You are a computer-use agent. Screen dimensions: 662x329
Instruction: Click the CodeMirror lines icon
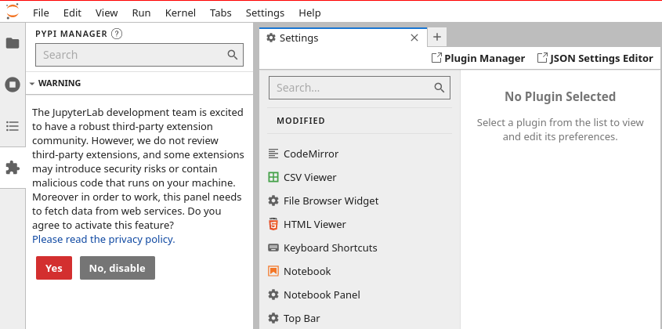273,154
